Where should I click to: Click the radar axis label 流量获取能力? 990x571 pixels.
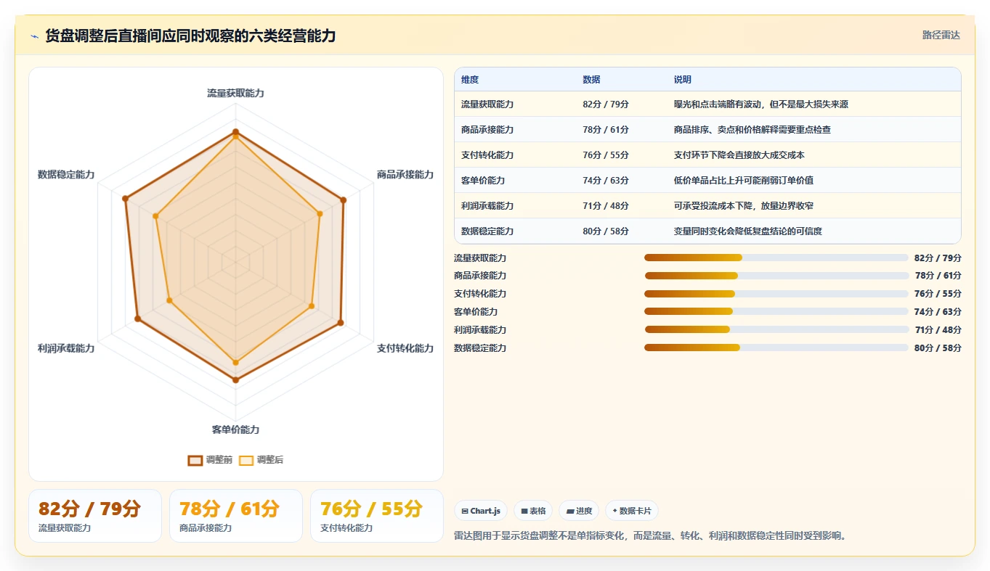click(235, 94)
